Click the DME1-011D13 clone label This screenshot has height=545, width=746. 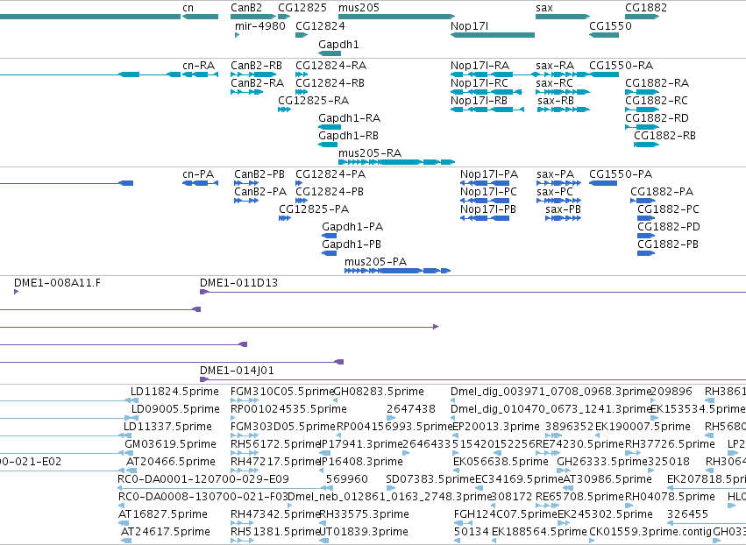click(x=238, y=283)
